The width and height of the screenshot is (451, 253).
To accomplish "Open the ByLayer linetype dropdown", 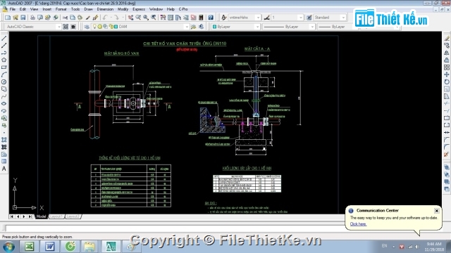I will (289, 27).
